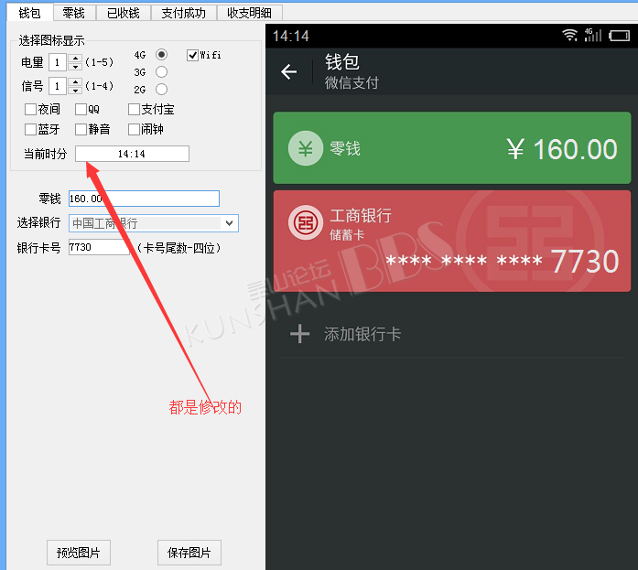The width and height of the screenshot is (638, 570).
Task: Enable the 闹钟 checkbox
Action: pos(134,129)
